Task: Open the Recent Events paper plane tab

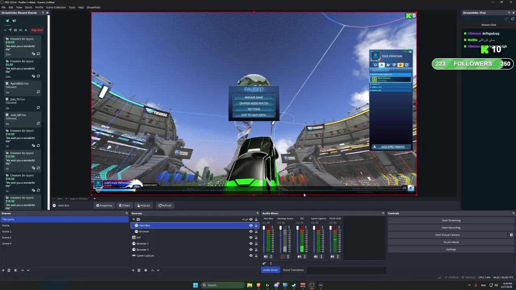Action: pyautogui.click(x=7, y=21)
